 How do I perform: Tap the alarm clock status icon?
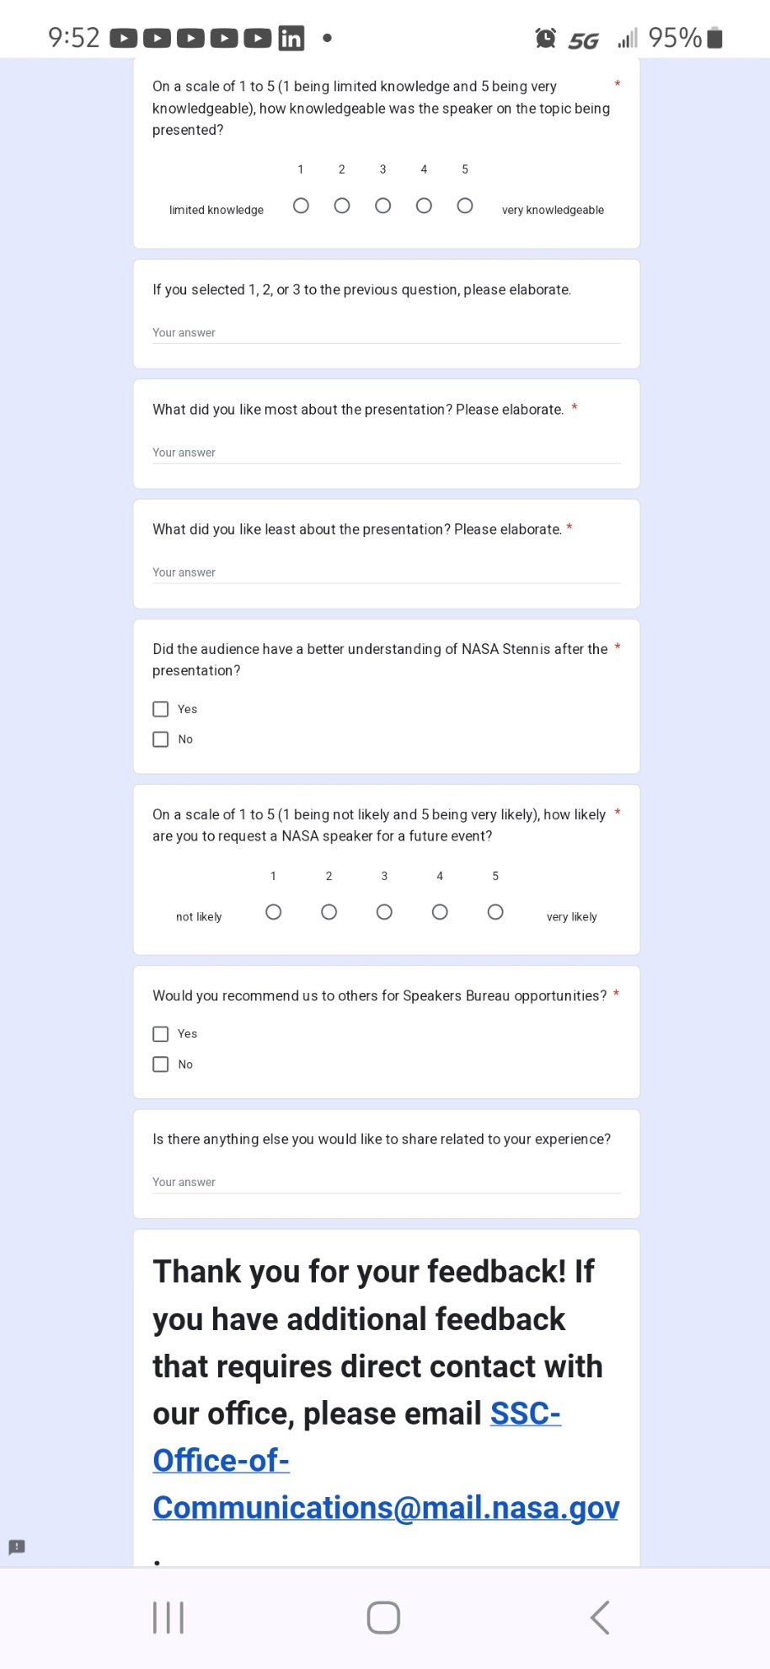545,38
